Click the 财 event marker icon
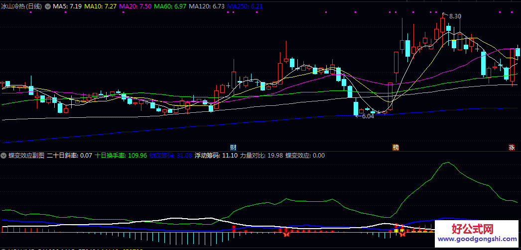 point(233,148)
